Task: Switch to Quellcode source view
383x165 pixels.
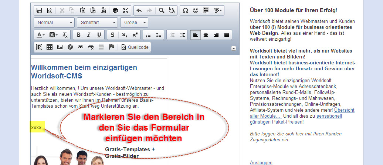Action: click(135, 47)
